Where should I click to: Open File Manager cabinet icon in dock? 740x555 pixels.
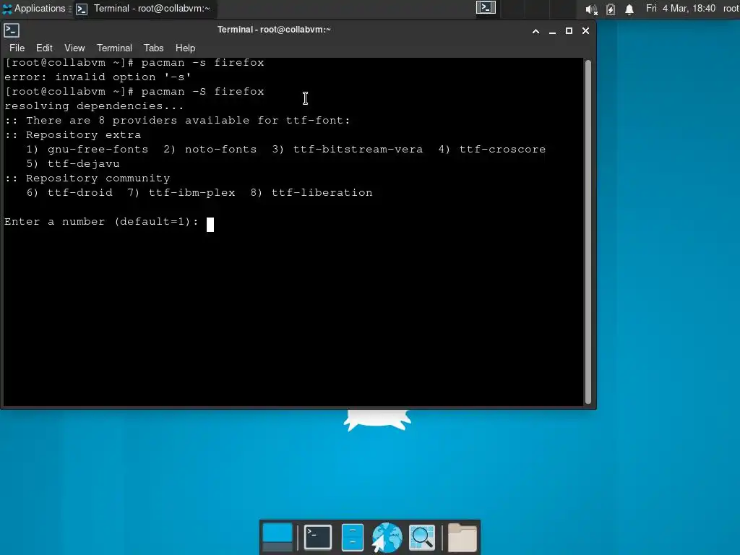[x=353, y=537]
